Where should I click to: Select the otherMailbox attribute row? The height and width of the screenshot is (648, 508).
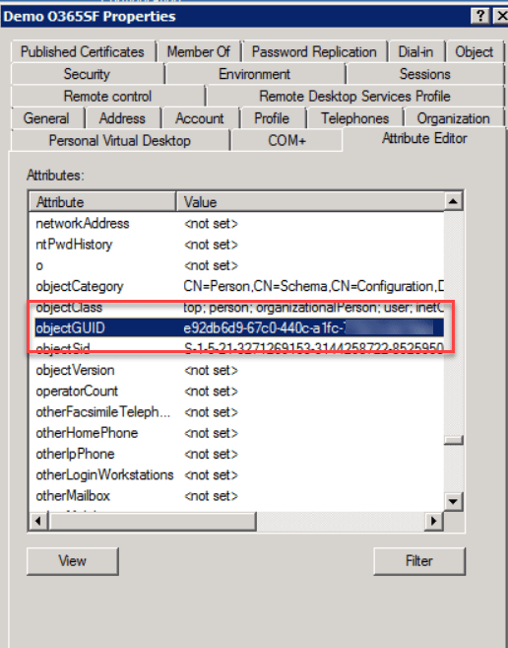point(236,496)
